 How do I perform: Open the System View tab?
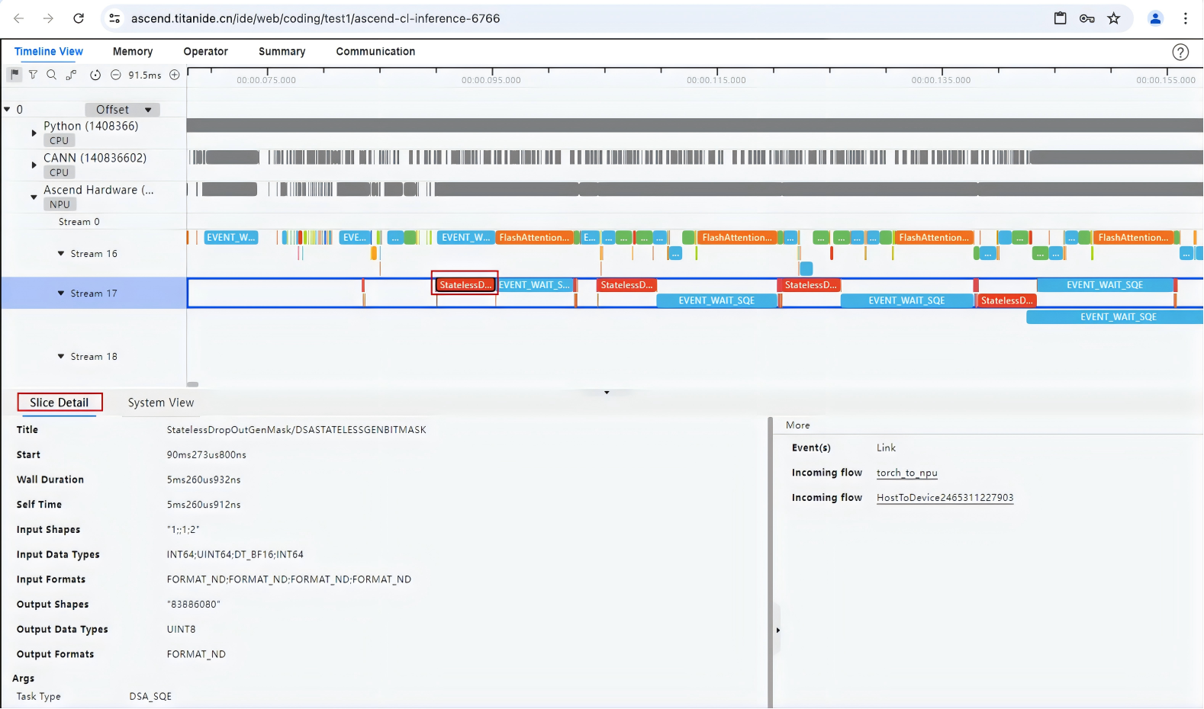tap(160, 403)
